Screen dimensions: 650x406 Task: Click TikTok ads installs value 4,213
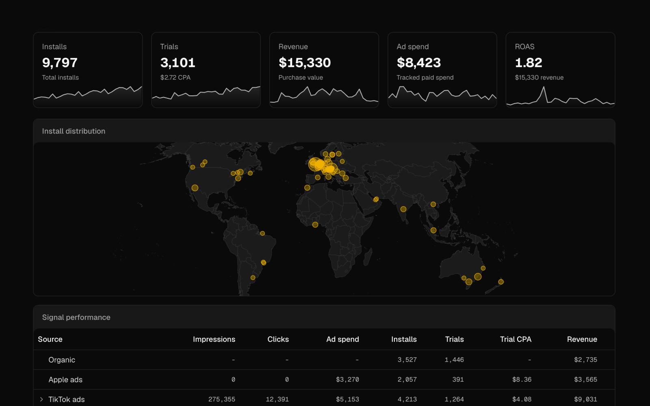(407, 400)
